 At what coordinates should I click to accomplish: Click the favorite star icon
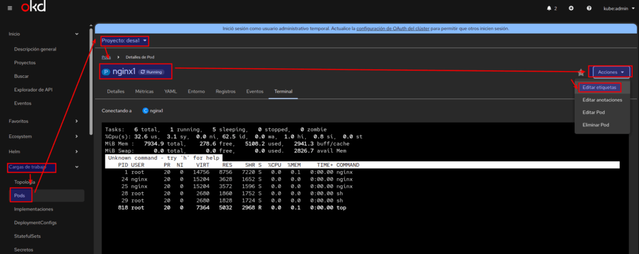coord(581,72)
